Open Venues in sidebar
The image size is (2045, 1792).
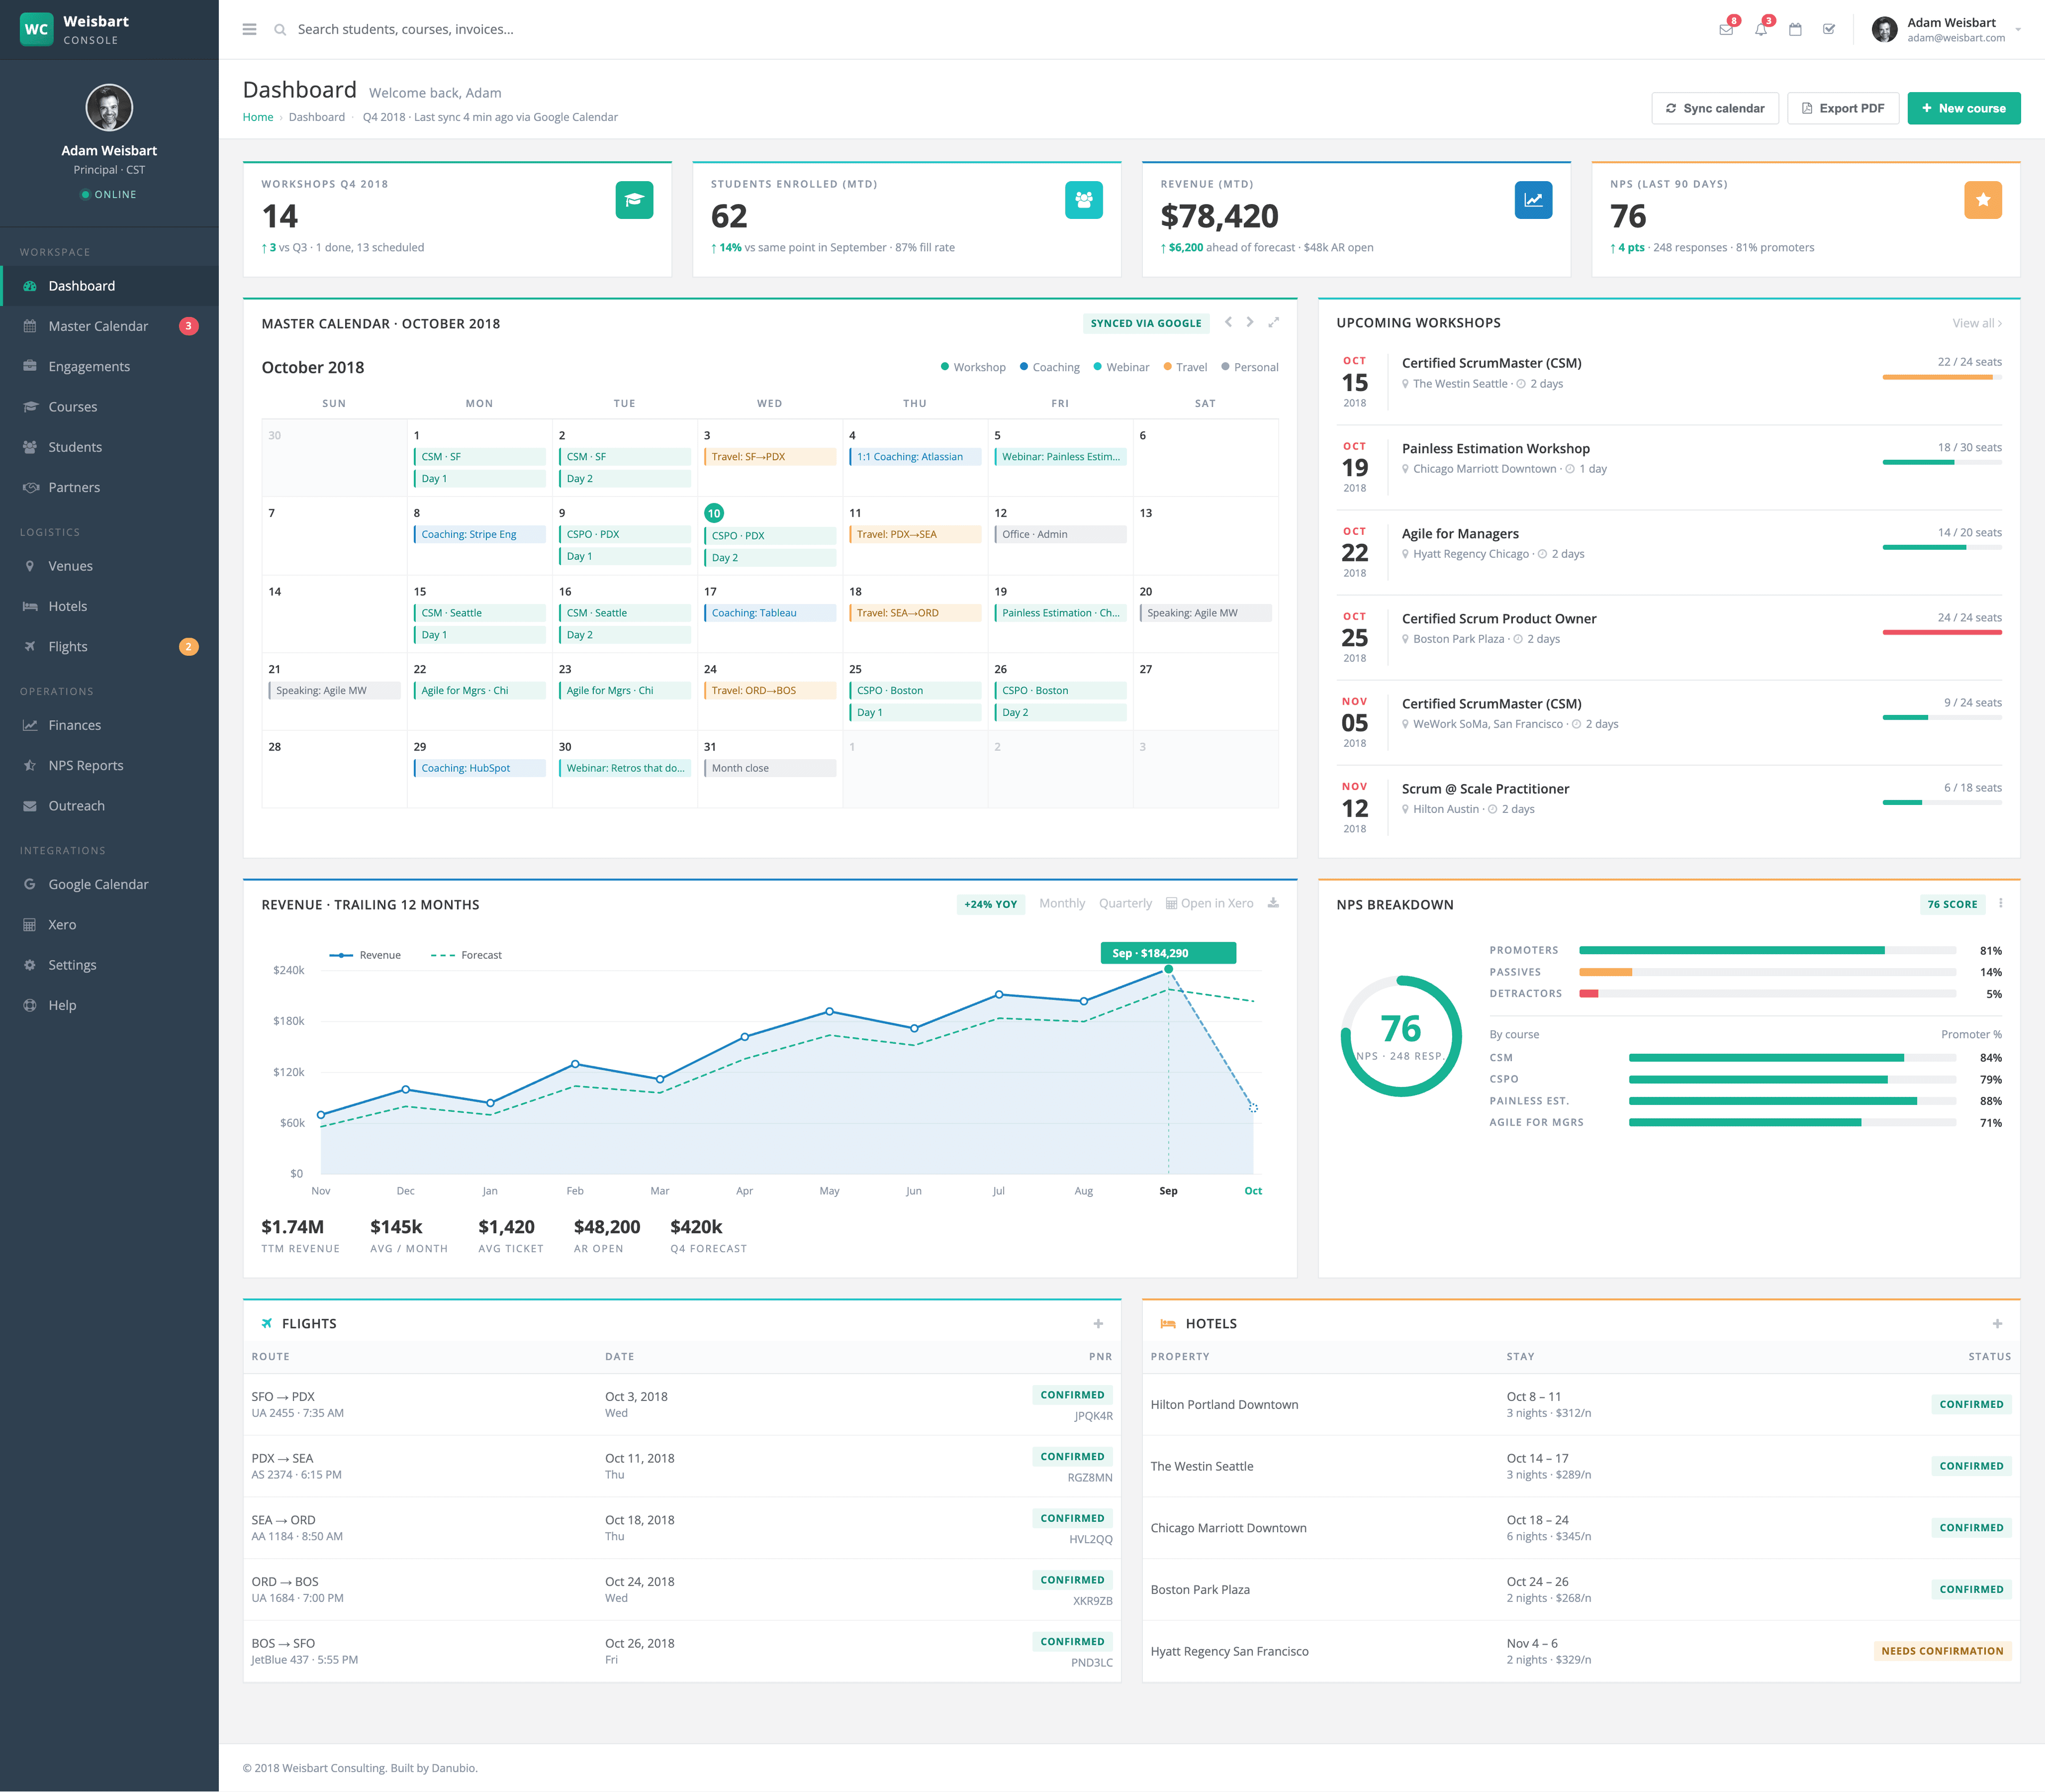[110, 566]
